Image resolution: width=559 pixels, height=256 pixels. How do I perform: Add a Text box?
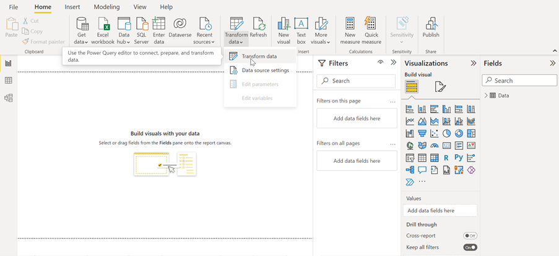301,31
